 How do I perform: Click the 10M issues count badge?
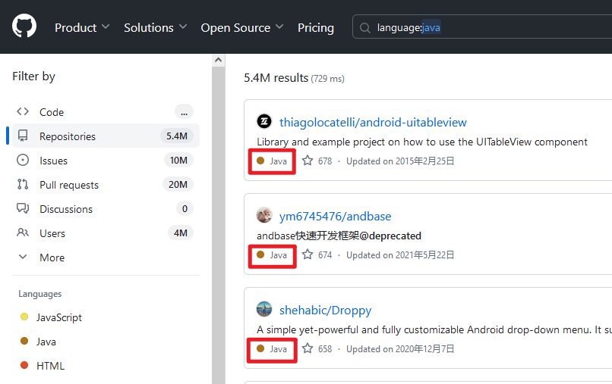pyautogui.click(x=178, y=160)
